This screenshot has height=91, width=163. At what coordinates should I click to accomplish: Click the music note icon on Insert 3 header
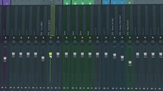pos(7,4)
